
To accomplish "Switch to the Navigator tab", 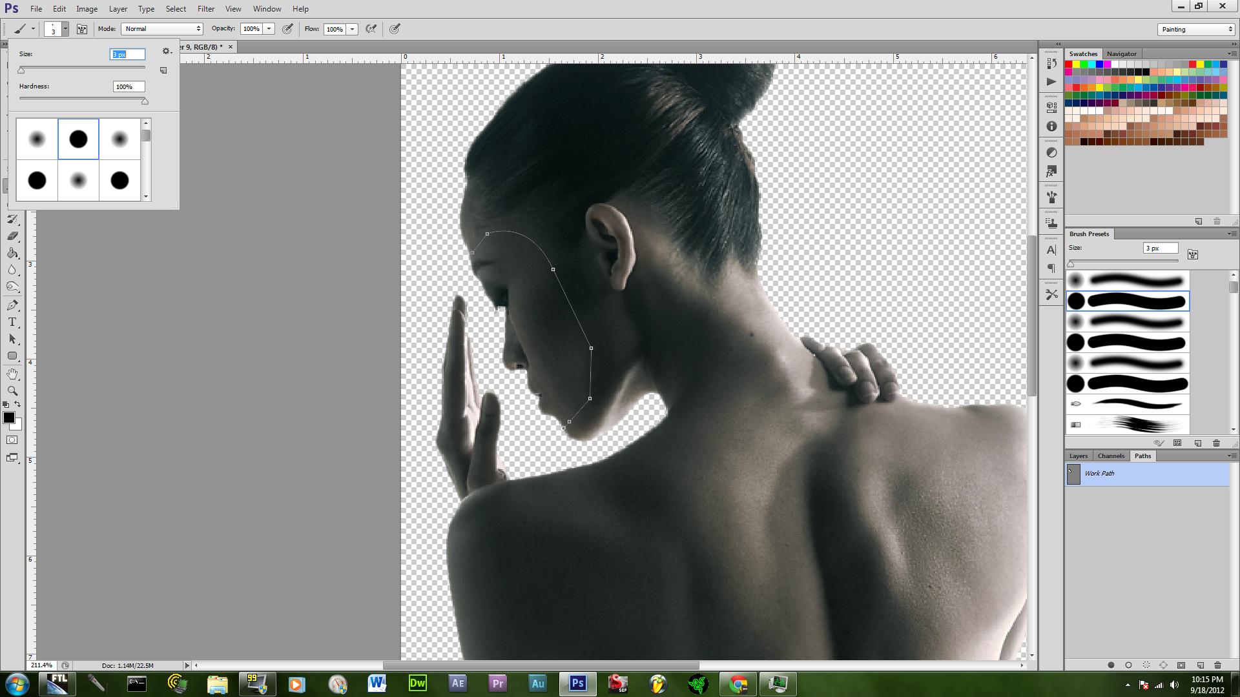I will [1121, 54].
